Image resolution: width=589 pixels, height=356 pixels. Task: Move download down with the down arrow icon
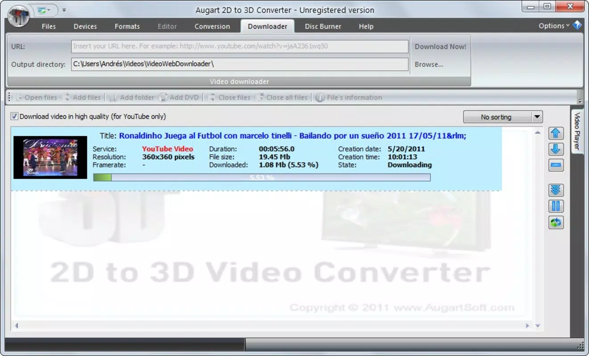click(x=556, y=149)
